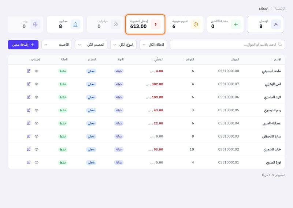View details eye icon for خالد الشمري
The height and width of the screenshot is (208, 293).
(x=36, y=149)
